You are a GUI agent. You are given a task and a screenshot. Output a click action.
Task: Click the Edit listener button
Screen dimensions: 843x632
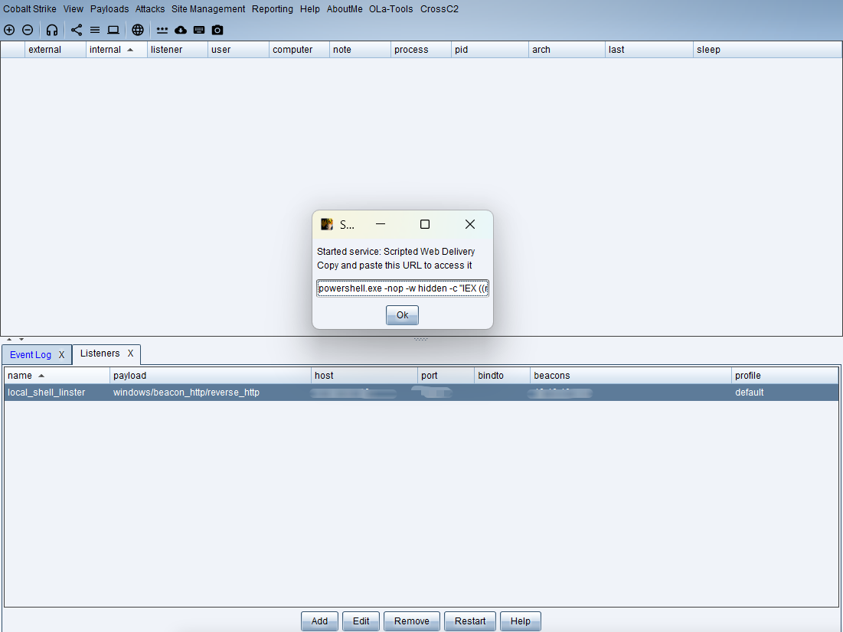(361, 621)
